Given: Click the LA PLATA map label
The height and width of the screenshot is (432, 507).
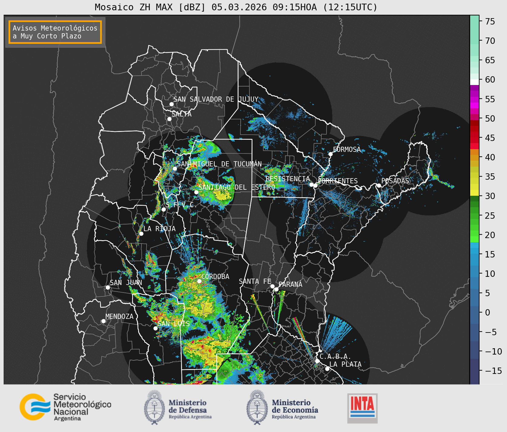Looking at the screenshot, I should click(x=345, y=364).
